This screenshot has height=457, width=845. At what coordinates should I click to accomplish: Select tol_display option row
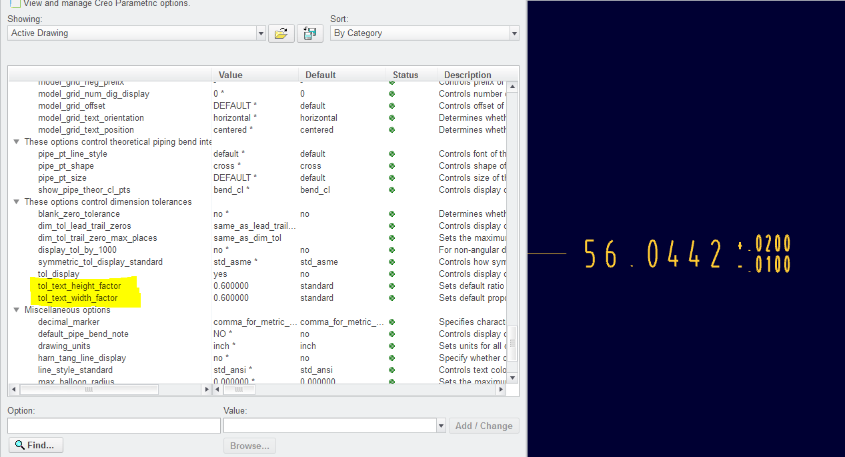(59, 274)
